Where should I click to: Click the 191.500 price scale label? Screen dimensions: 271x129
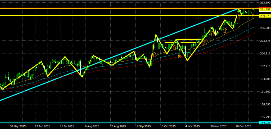265,91
